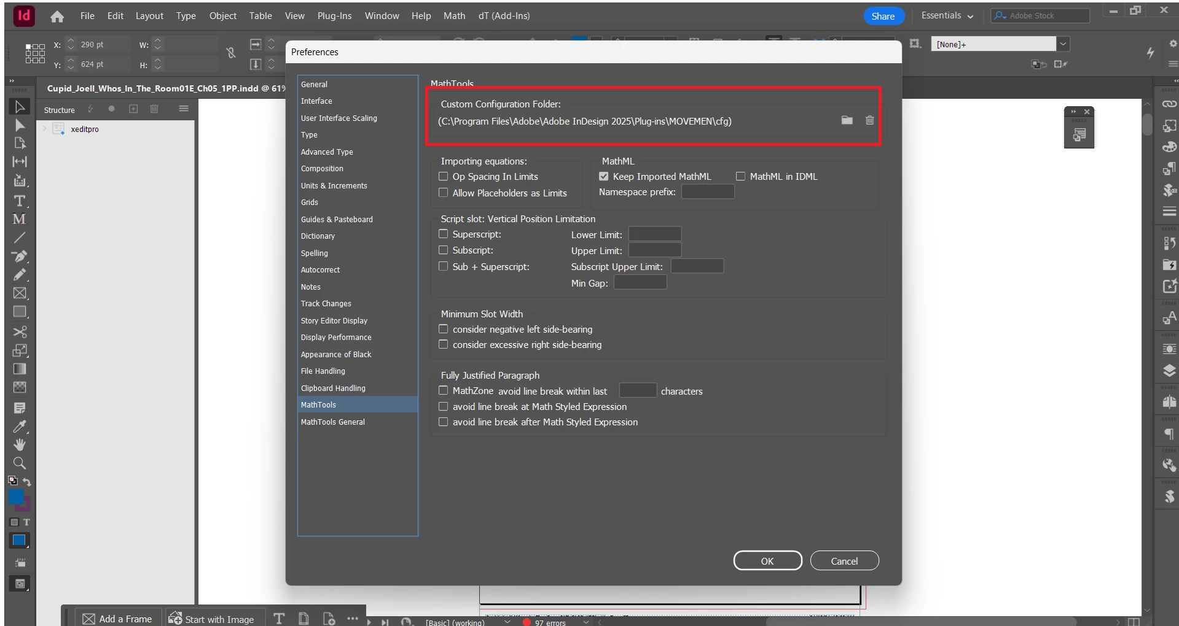The width and height of the screenshot is (1179, 626).
Task: Open the Plug-Ins menu
Action: 334,16
